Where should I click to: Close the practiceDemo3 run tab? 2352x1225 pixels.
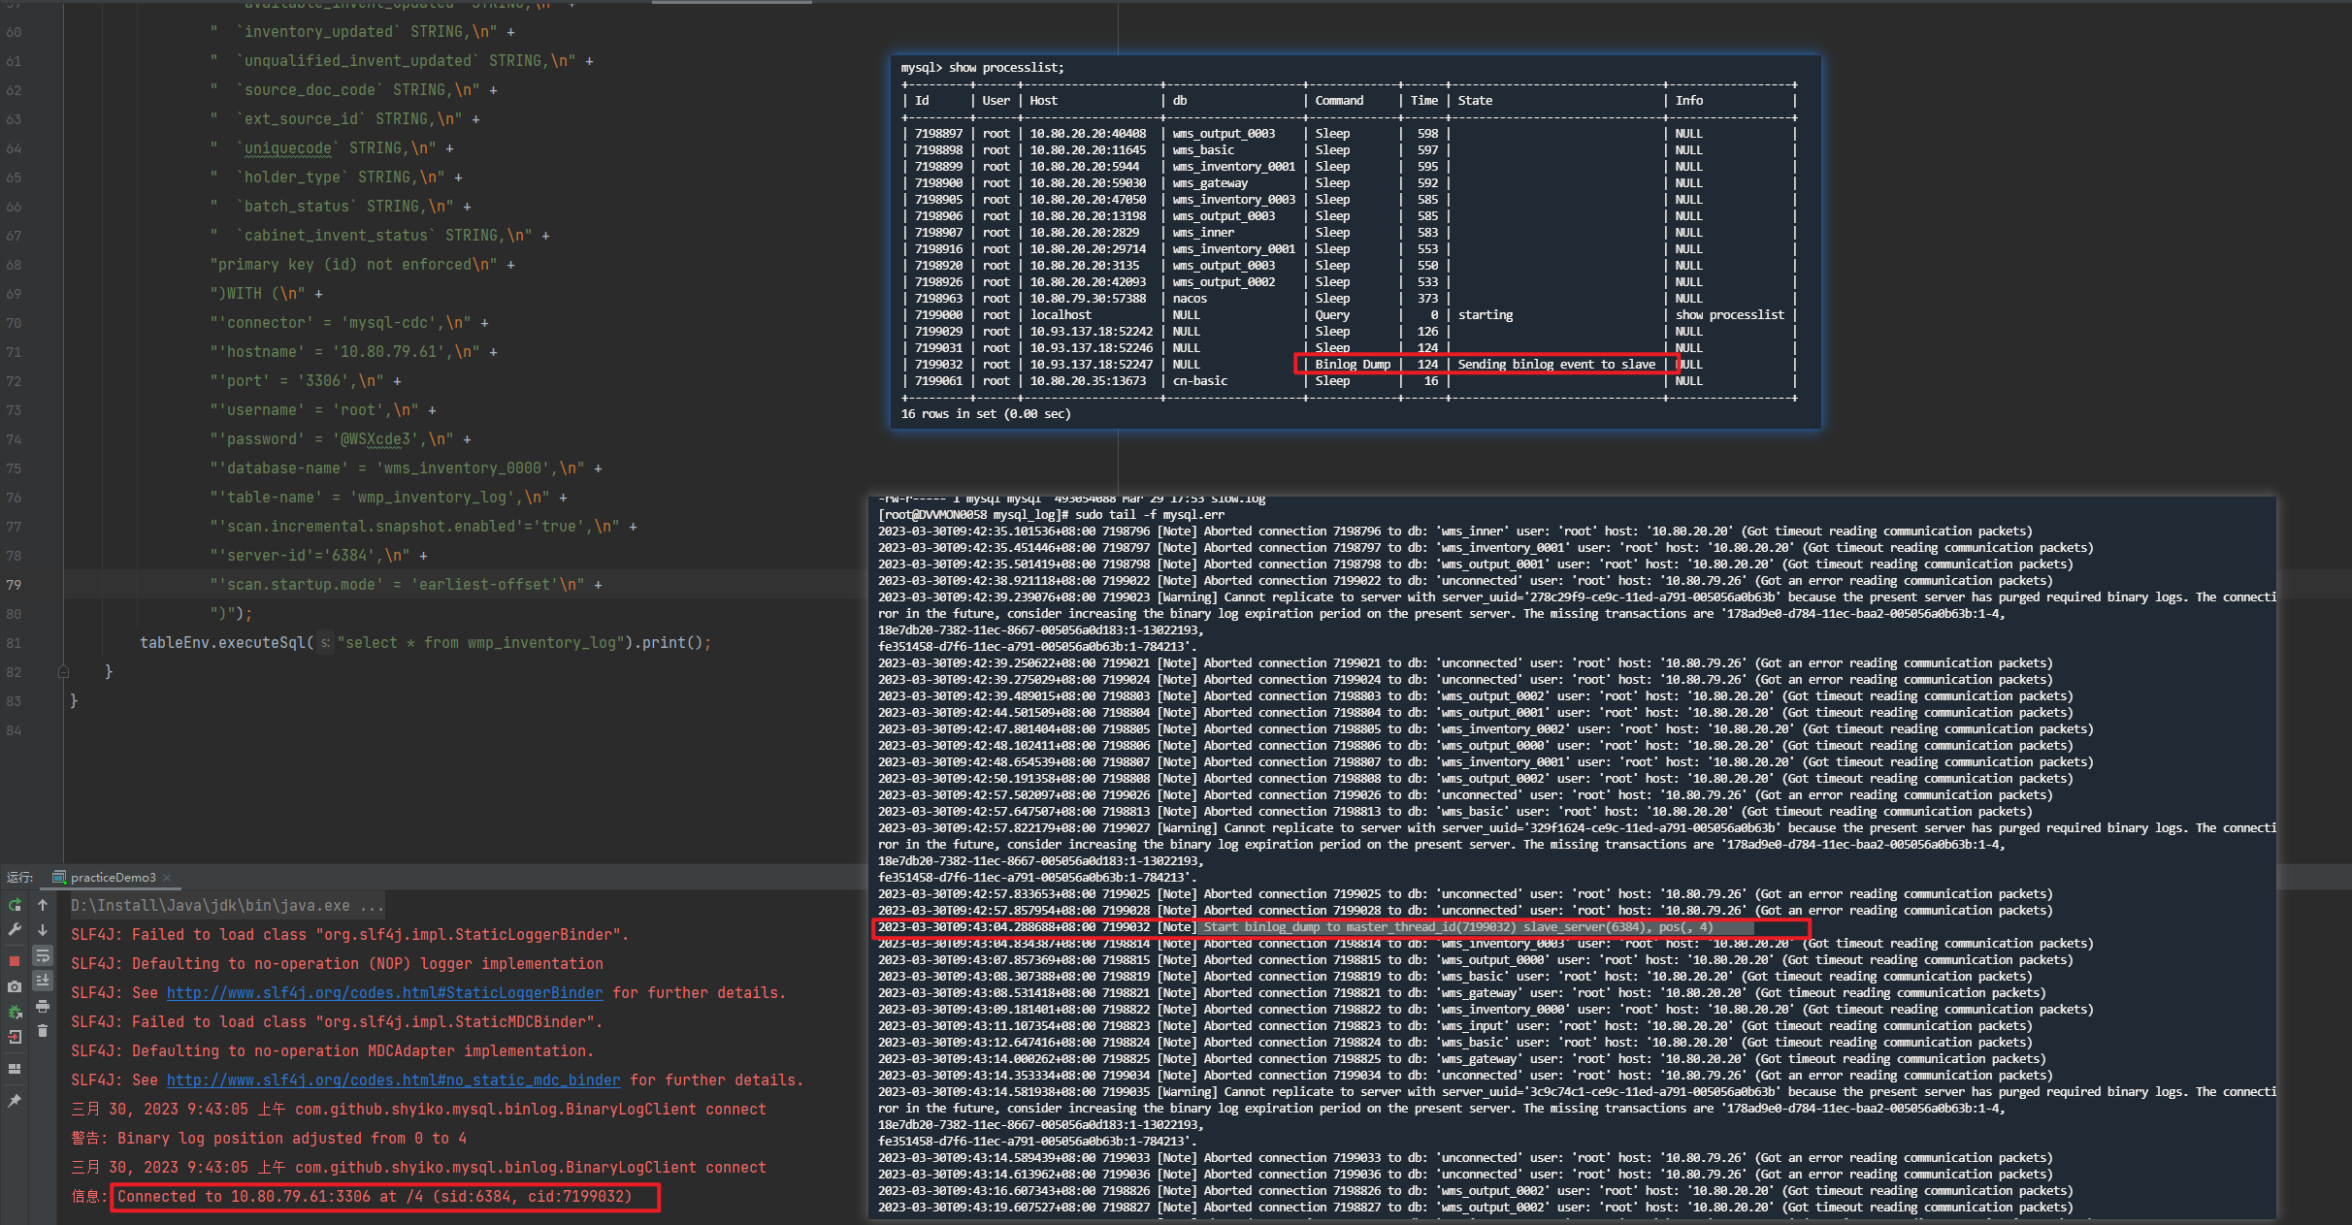pyautogui.click(x=167, y=877)
